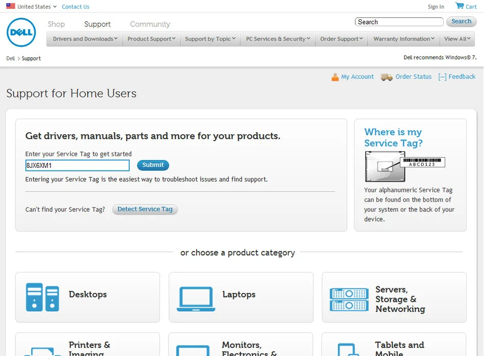Screen dimensions: 484x356
Task: Expand the Support by Topic menu
Action: tap(210, 39)
